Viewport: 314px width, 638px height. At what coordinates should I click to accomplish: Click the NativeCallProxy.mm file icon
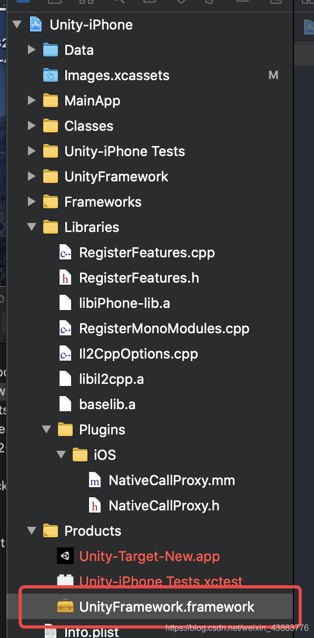pyautogui.click(x=94, y=480)
